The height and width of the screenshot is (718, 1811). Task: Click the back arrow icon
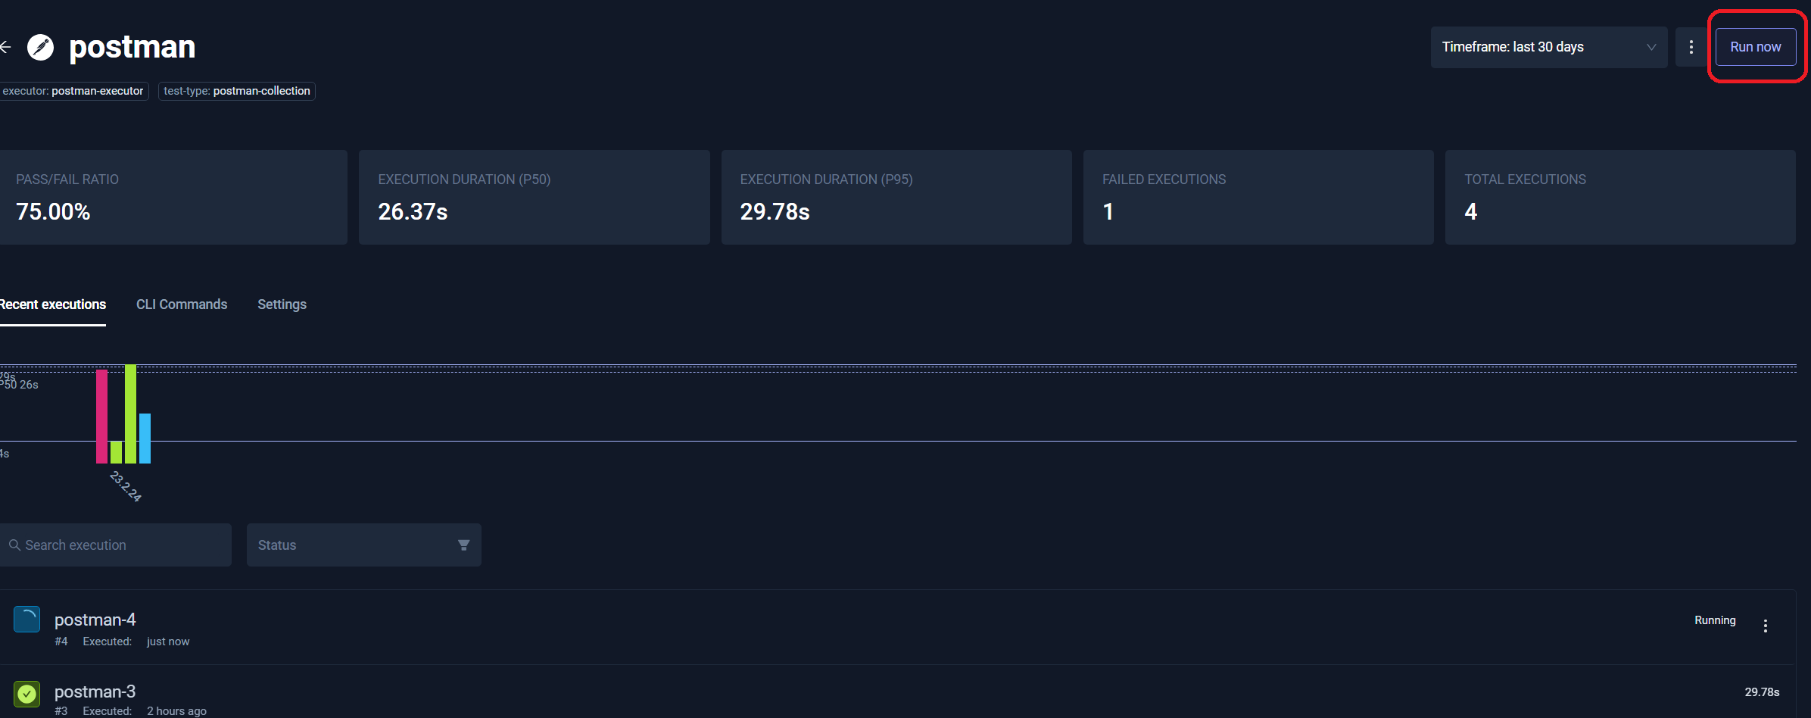tap(6, 47)
